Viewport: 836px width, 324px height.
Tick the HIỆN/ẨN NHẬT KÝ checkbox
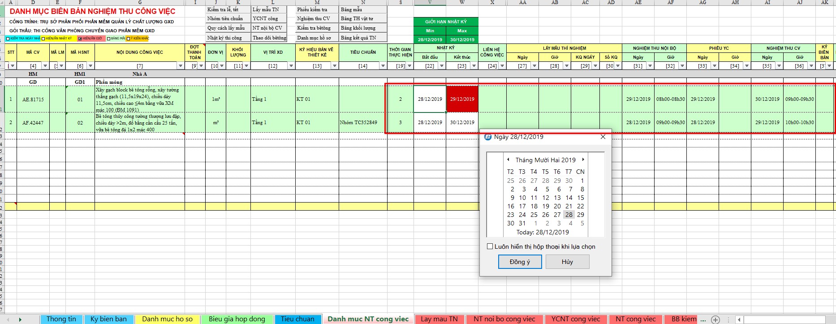[43, 39]
